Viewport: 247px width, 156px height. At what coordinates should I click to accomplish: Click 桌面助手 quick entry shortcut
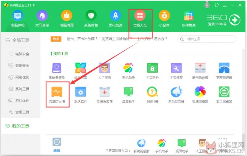182,146
